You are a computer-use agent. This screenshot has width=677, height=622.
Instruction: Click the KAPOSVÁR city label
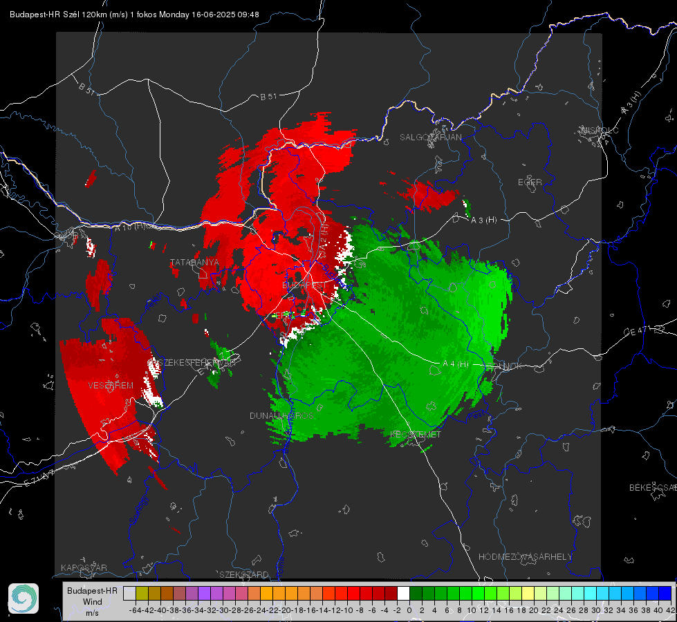tap(84, 567)
